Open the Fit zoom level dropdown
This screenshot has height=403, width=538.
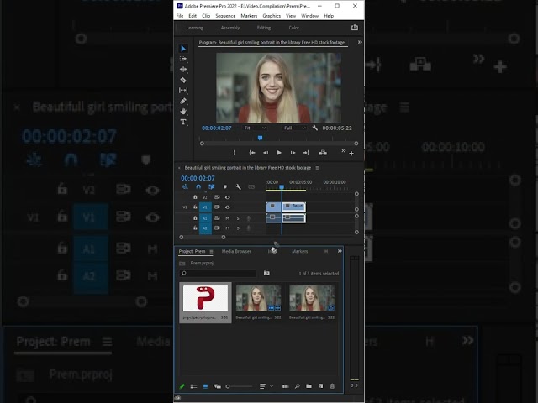[255, 128]
